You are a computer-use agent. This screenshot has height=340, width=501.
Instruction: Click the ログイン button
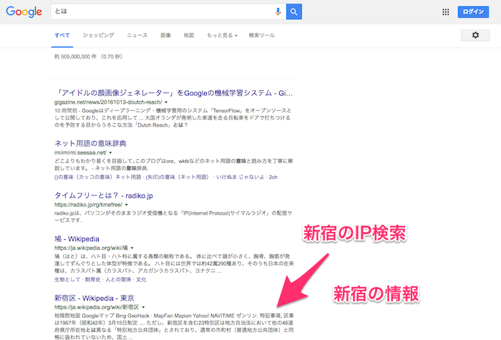tap(474, 11)
